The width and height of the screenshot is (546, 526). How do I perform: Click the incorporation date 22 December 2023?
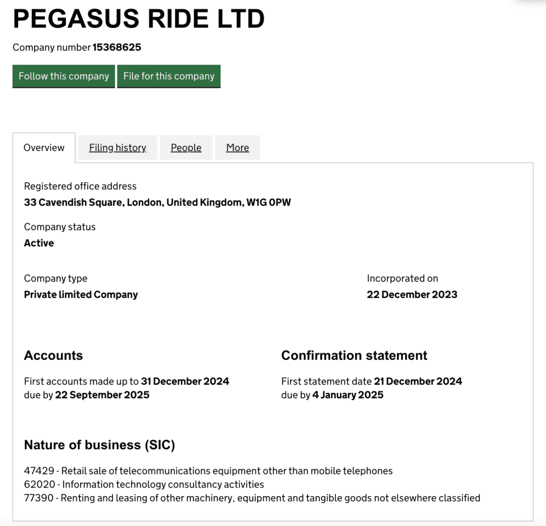pos(412,294)
